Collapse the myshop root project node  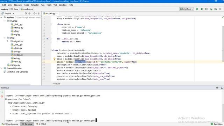(x=1, y=17)
